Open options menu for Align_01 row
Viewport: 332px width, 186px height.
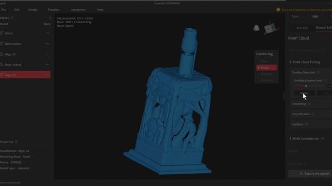pyautogui.click(x=48, y=54)
